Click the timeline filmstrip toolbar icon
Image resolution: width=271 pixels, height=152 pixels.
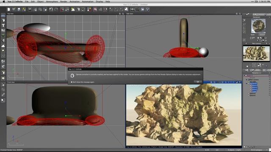coord(133,9)
